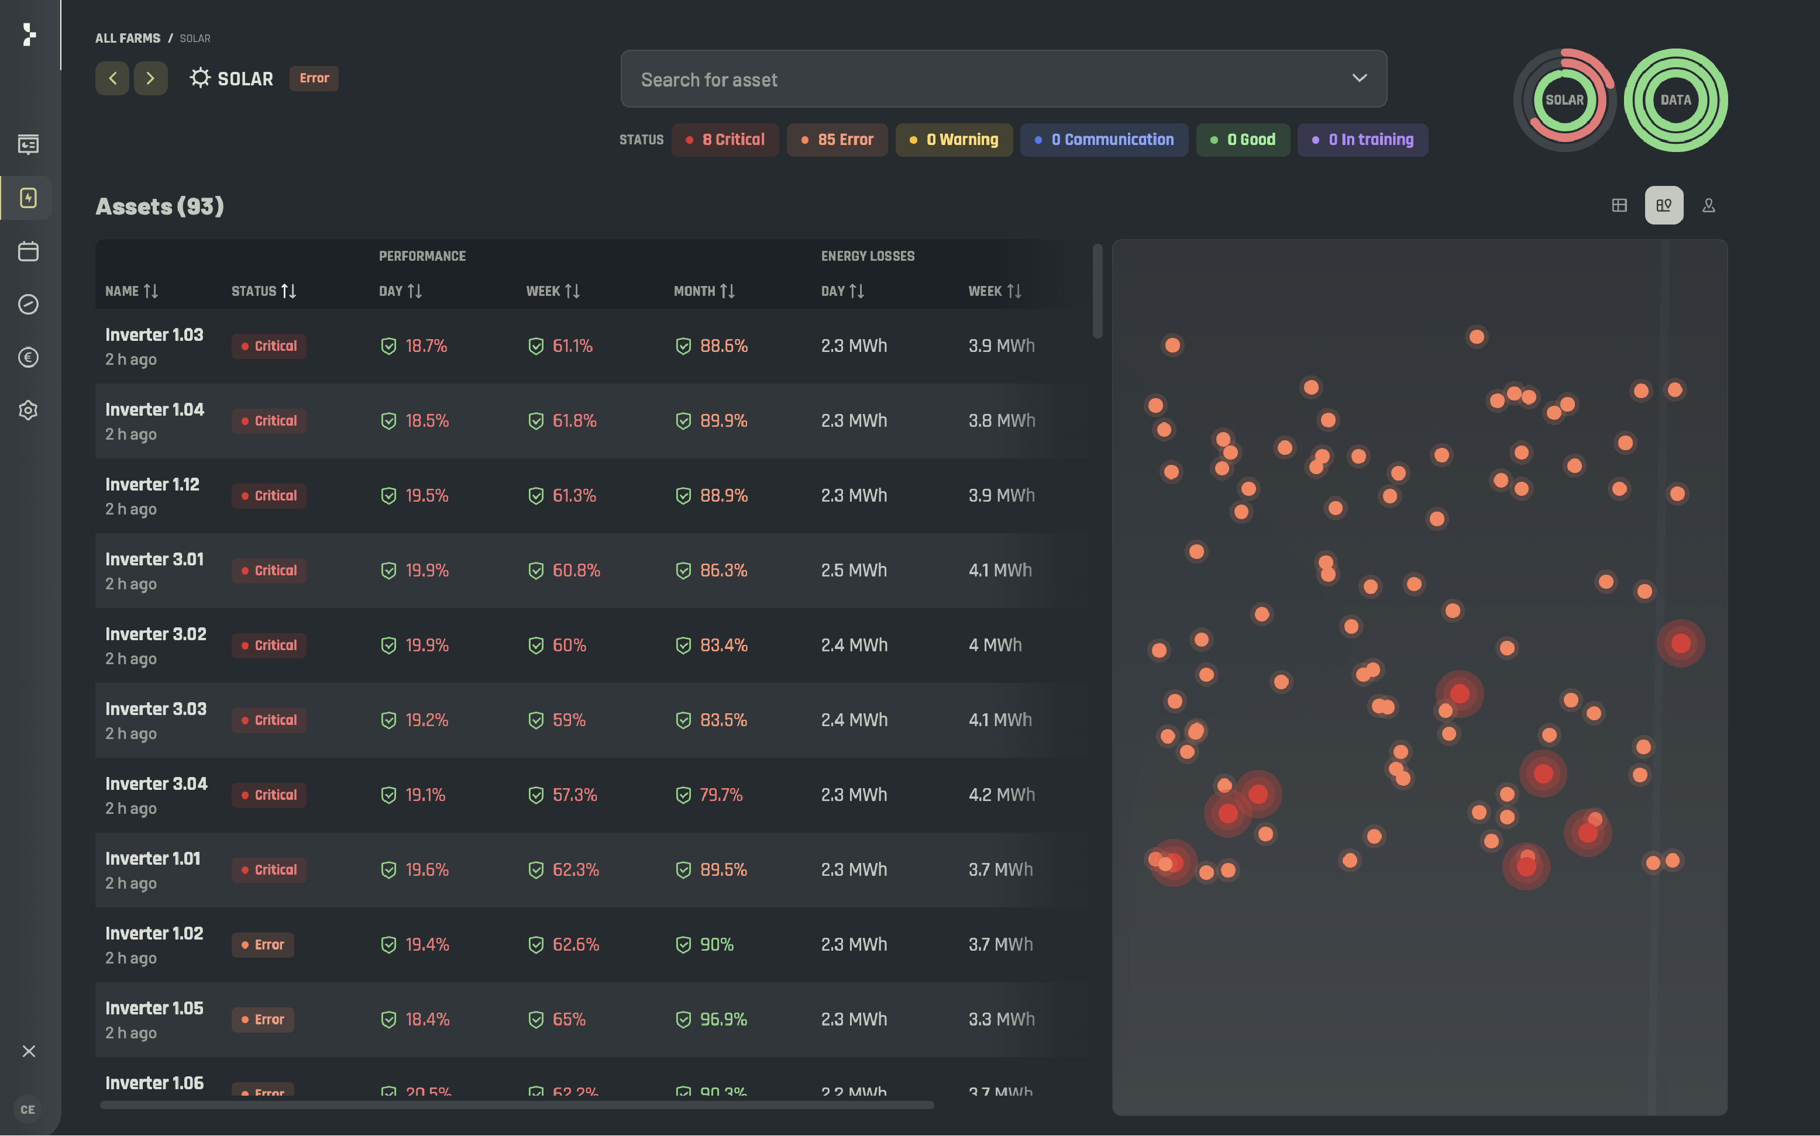
Task: Toggle the 8 Critical status filter
Action: click(725, 140)
